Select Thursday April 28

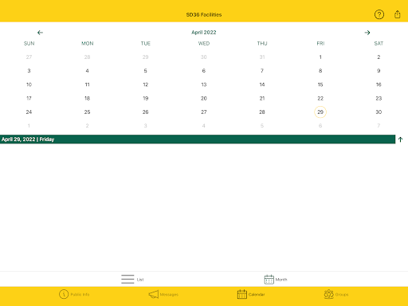(262, 112)
